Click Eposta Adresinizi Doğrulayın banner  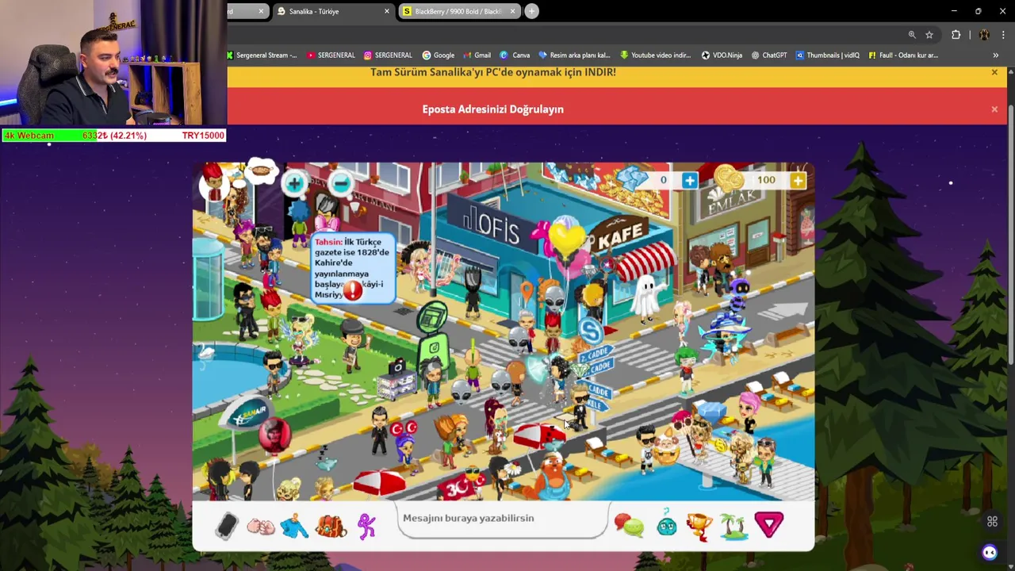[x=493, y=109]
